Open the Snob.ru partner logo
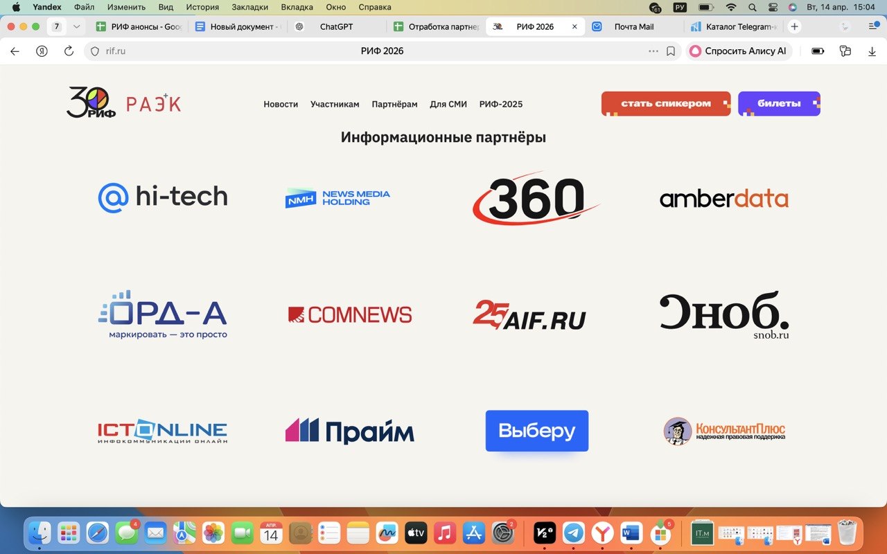The height and width of the screenshot is (554, 887). 724,315
